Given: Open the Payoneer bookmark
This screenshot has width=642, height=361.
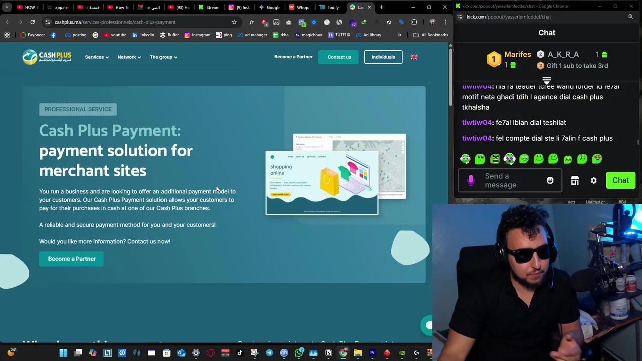Looking at the screenshot, I should 33,35.
